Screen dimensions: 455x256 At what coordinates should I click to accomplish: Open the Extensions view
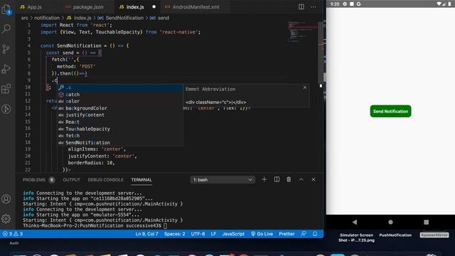click(6, 89)
